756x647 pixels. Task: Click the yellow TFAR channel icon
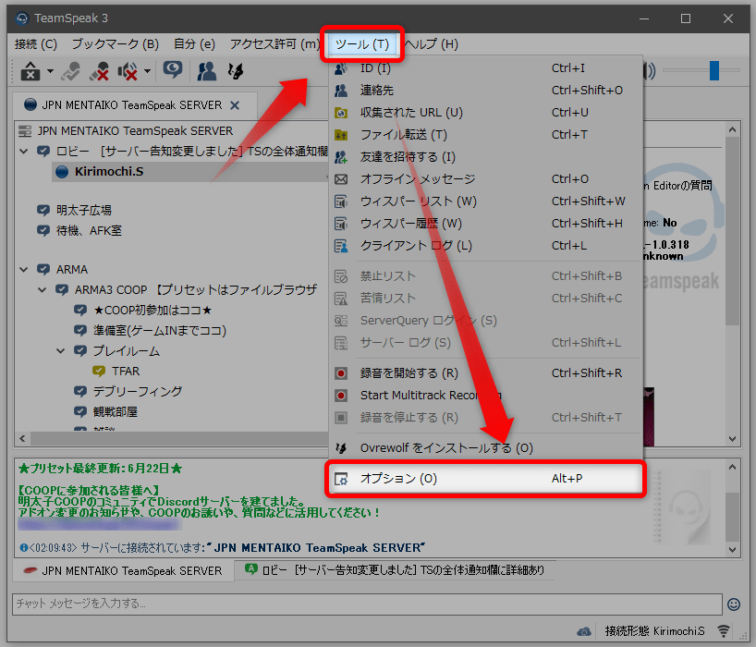coord(99,372)
